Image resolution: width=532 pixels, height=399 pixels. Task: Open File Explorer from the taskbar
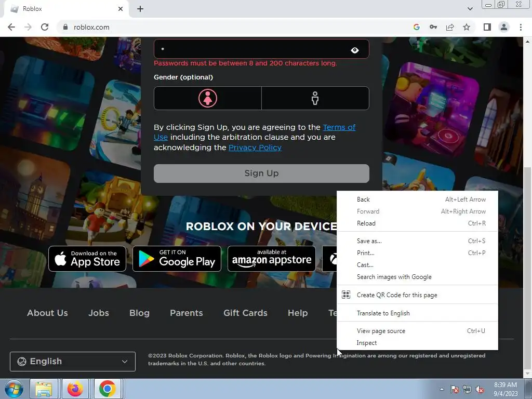[x=45, y=389]
